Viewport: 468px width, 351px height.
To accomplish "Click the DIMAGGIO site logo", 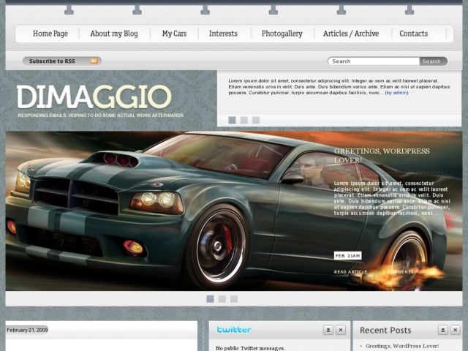I will (x=94, y=97).
